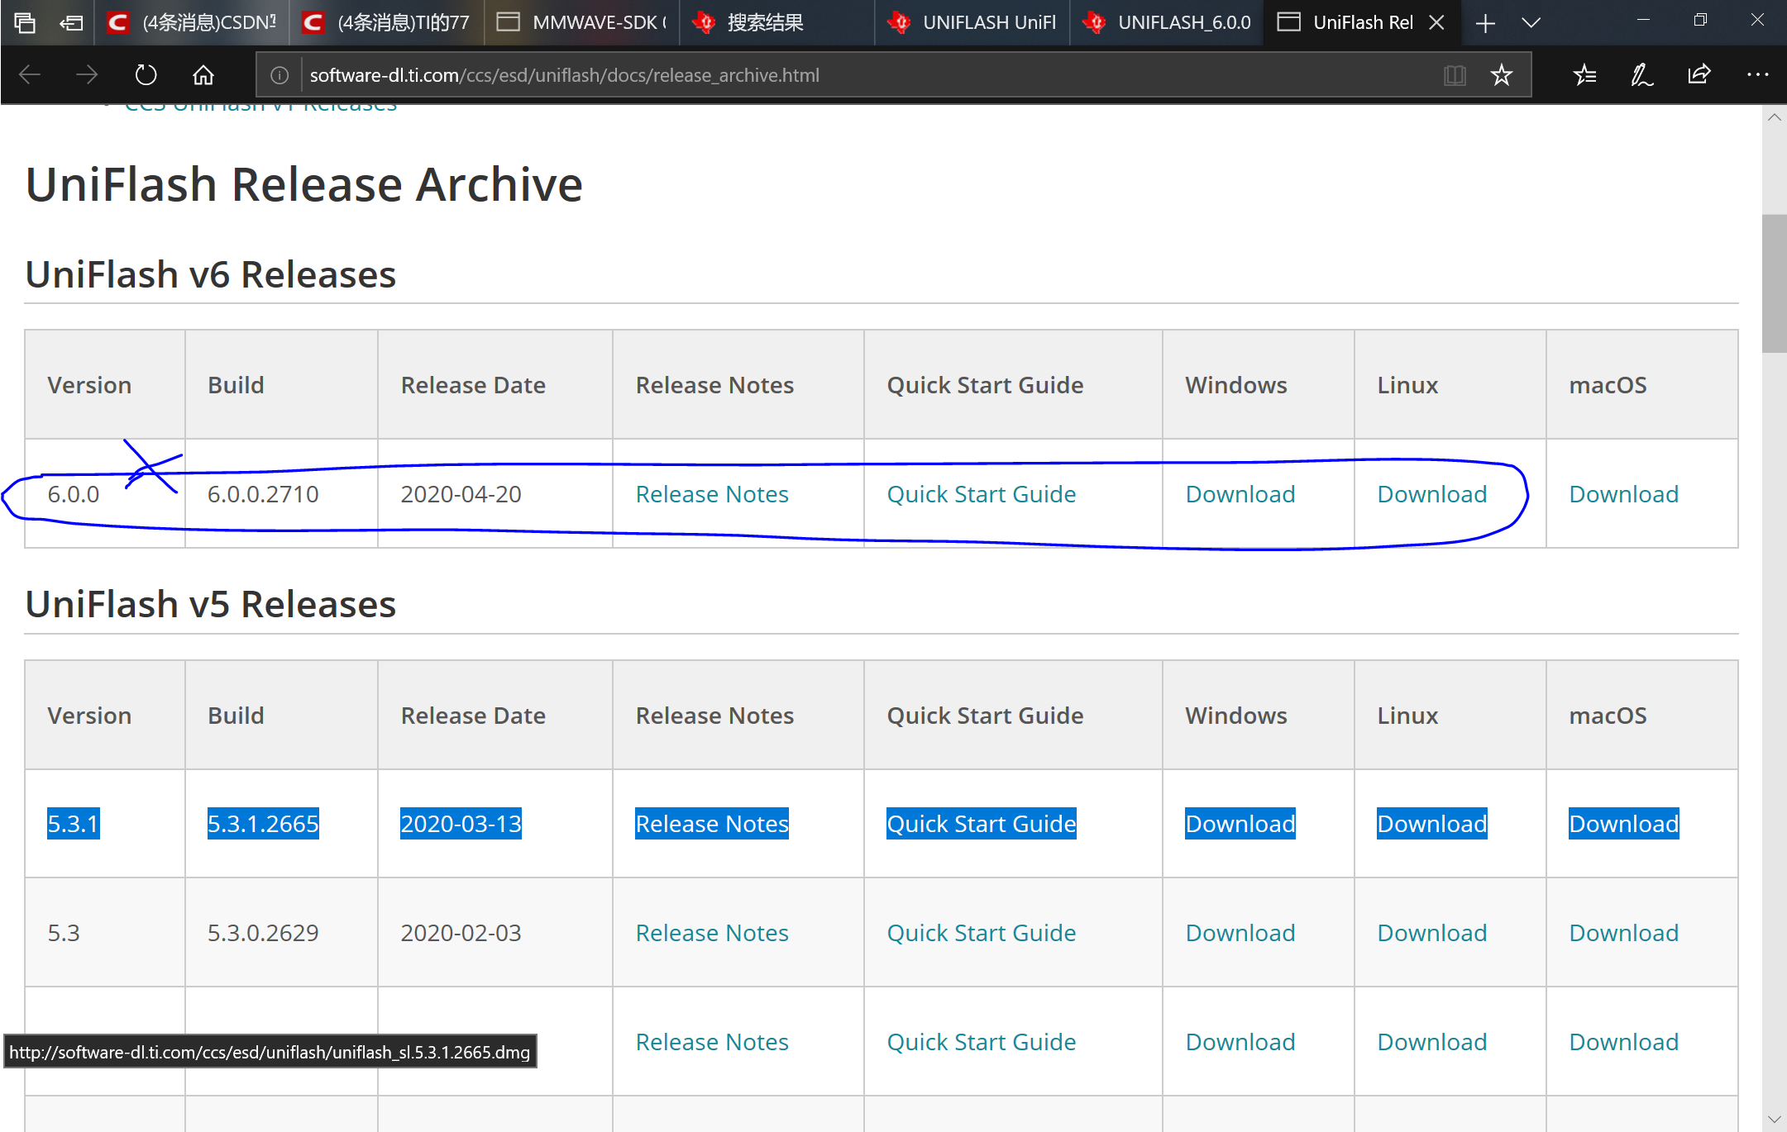Click the scrollbar down arrow
This screenshot has height=1132, width=1787.
point(1775,1120)
